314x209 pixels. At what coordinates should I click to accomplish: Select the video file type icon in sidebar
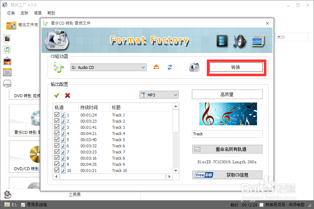(7, 38)
